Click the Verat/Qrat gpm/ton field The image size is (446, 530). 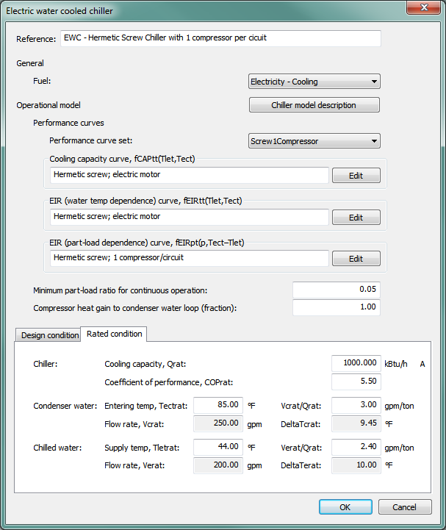click(x=356, y=447)
